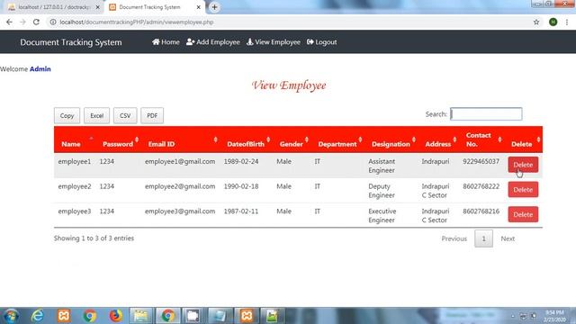Viewport: 576px width, 324px height.
Task: Open Add Employee page
Action: click(213, 42)
